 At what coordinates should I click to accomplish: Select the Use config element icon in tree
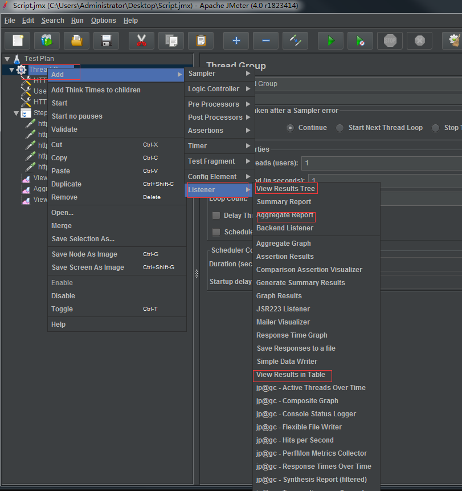click(x=26, y=91)
